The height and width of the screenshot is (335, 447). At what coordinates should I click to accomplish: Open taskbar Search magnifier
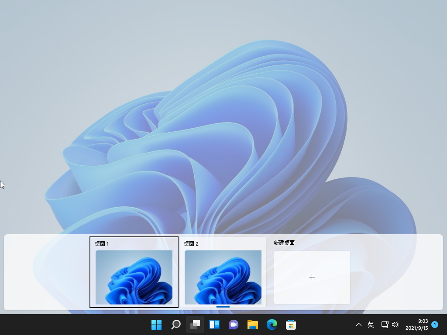click(x=176, y=325)
